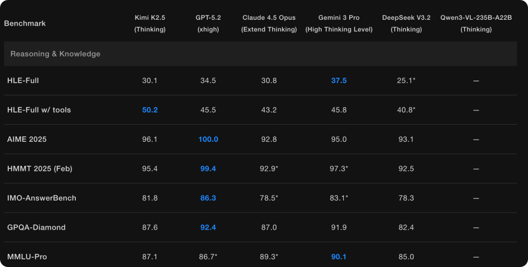Screen dimensions: 528x267
Task: Select the highlighted 50.2 Kimi score
Action: [x=150, y=110]
